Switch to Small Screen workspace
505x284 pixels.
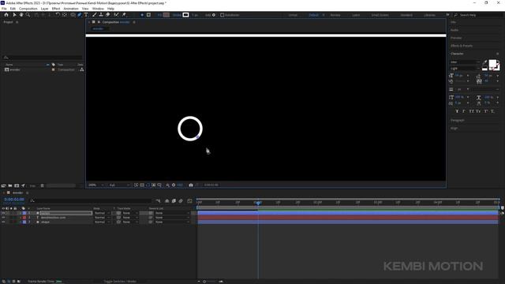pos(380,15)
